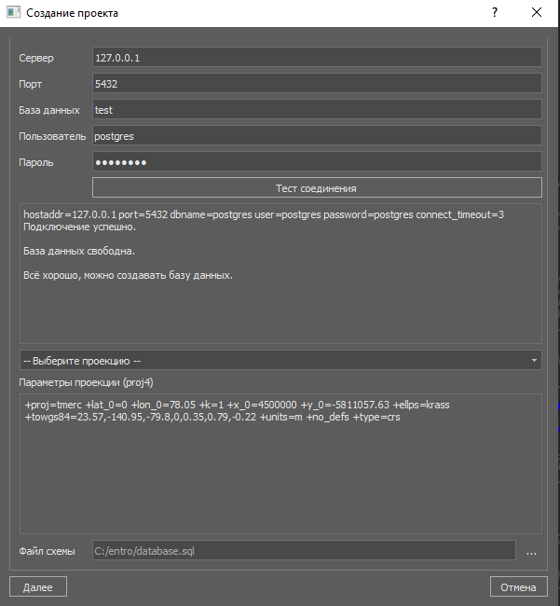This screenshot has width=560, height=606.
Task: Place cursor in the proj4 parameters text box
Action: click(280, 475)
